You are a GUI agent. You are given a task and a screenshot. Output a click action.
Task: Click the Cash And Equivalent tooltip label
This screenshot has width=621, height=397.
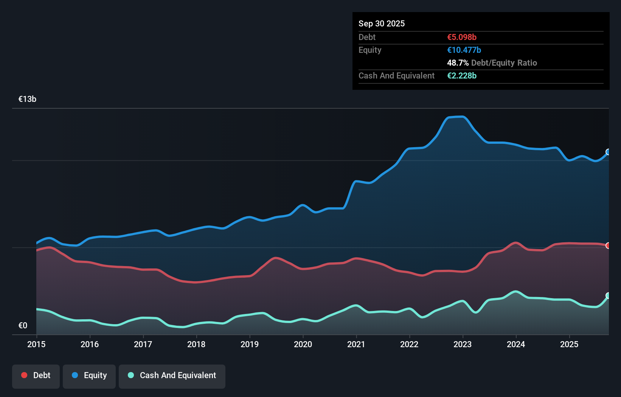pos(396,75)
